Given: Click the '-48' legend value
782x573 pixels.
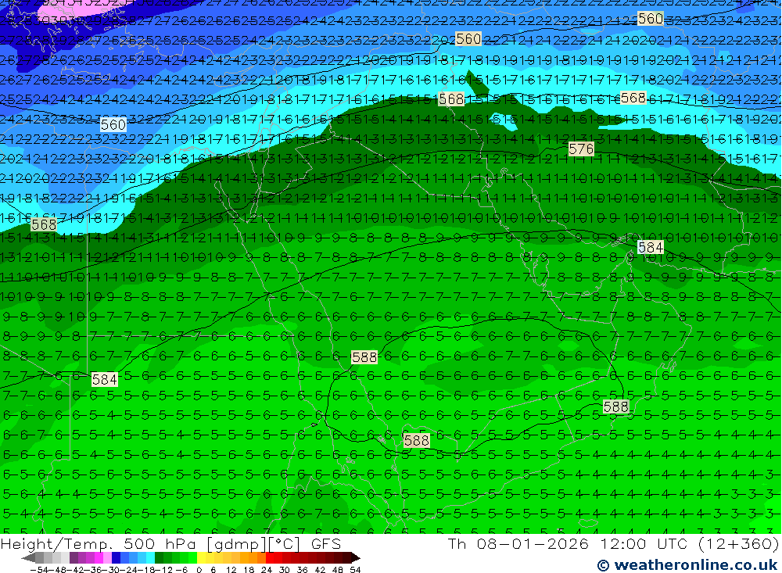Looking at the screenshot, I should click(58, 570).
